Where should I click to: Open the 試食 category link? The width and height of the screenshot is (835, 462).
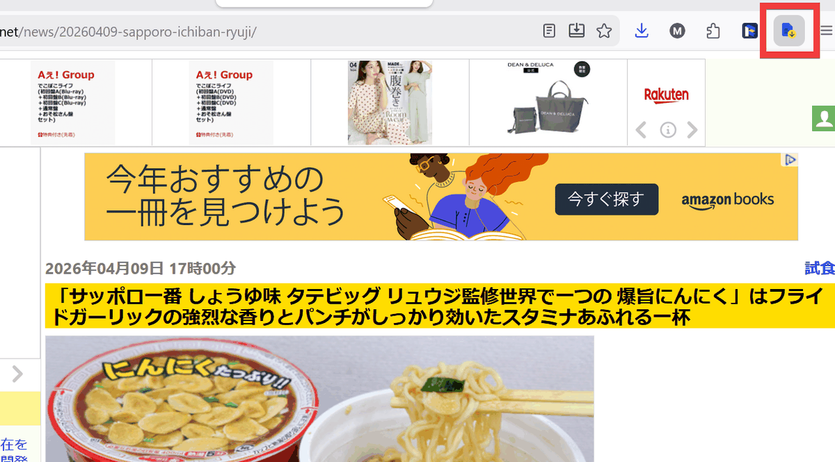(x=820, y=268)
